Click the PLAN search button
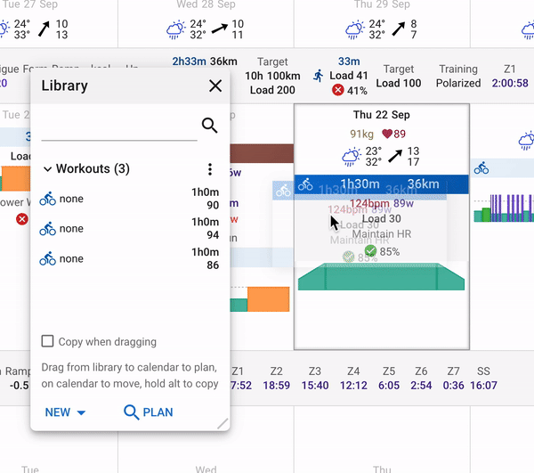Screen dimensions: 534x473 click(x=148, y=412)
